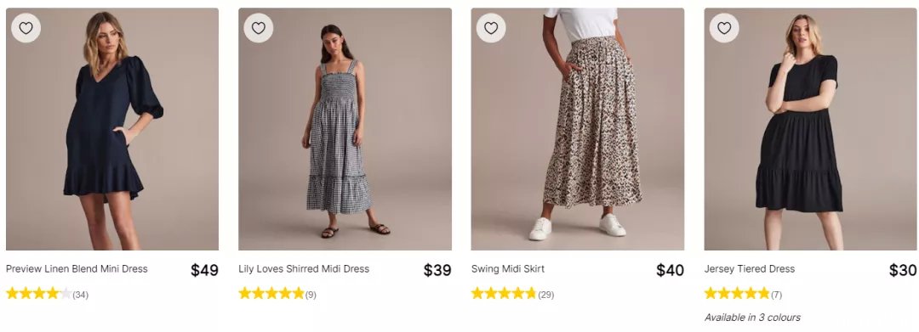919x332 pixels.
Task: Select the Swing Midi Skirt title
Action: (507, 269)
